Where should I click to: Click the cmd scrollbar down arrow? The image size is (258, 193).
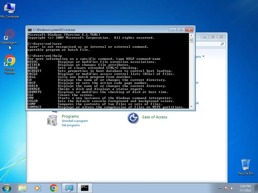191,107
